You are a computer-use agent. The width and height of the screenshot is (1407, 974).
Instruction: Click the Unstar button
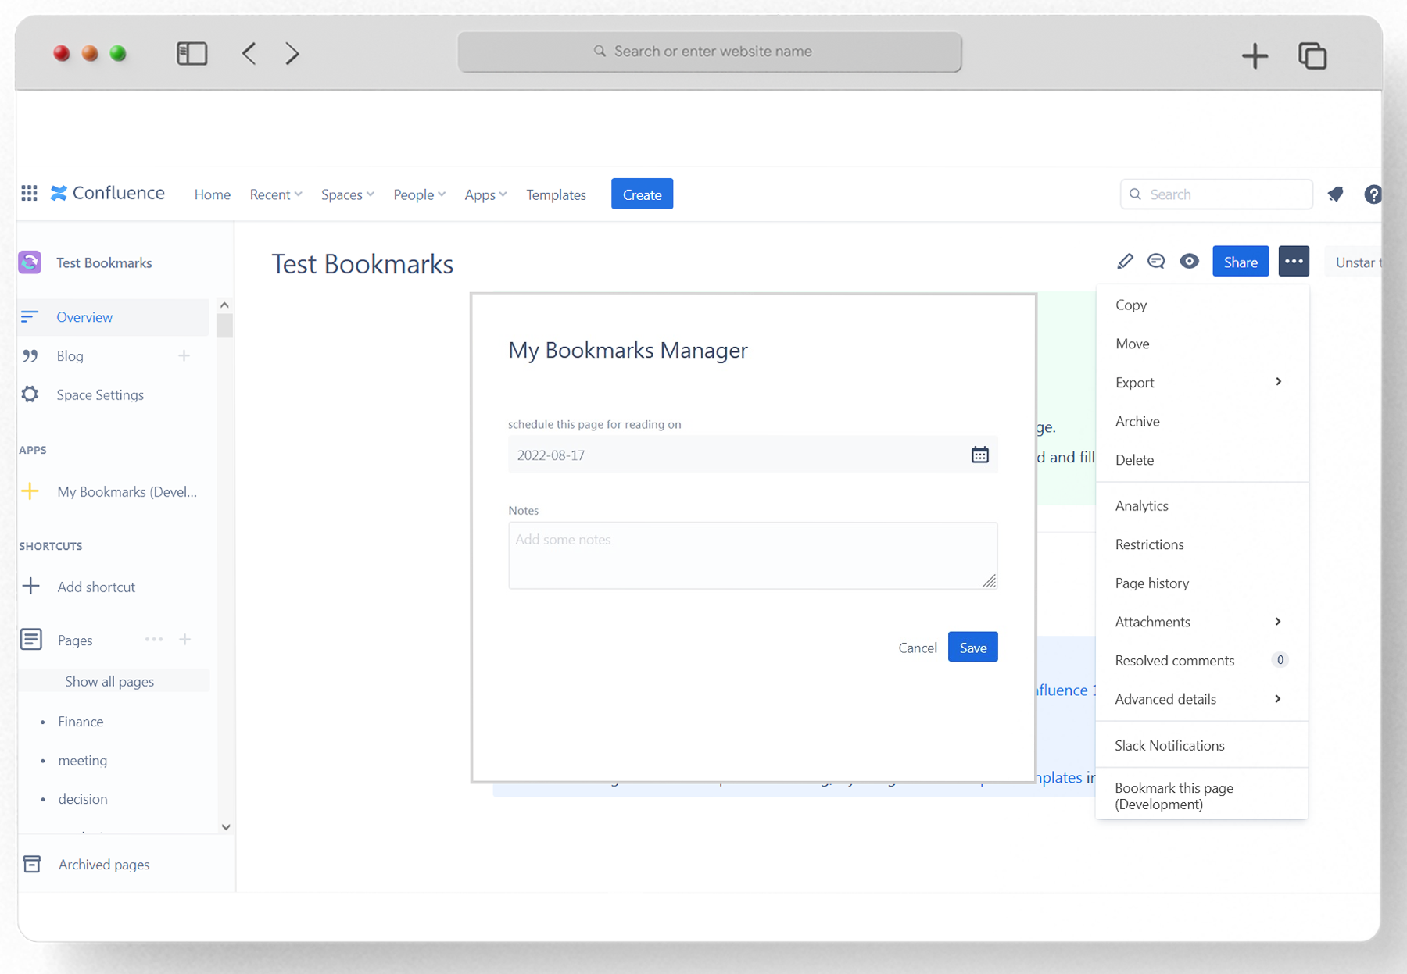(1355, 262)
